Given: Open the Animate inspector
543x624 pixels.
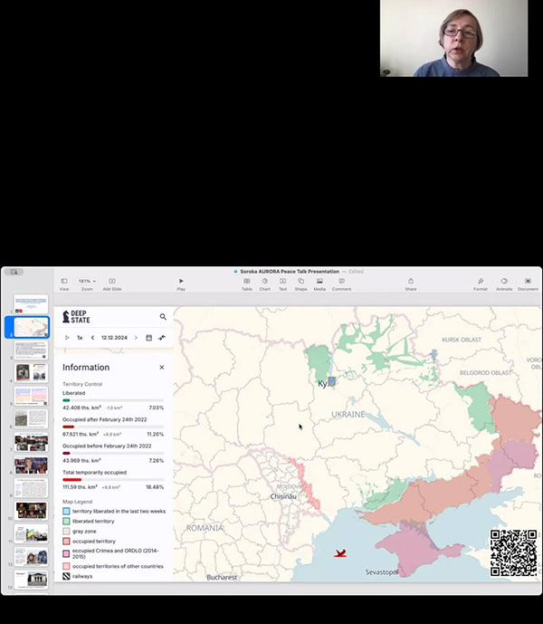Looking at the screenshot, I should [x=504, y=284].
